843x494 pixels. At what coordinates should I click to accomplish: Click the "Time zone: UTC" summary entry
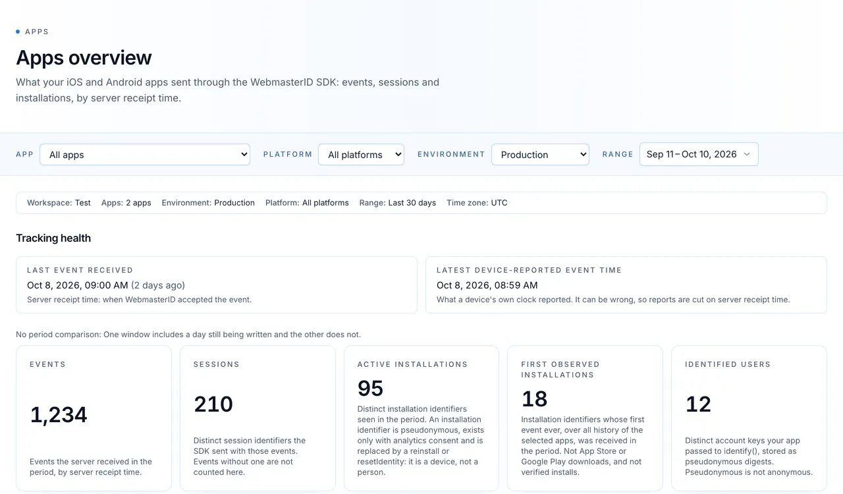click(477, 203)
